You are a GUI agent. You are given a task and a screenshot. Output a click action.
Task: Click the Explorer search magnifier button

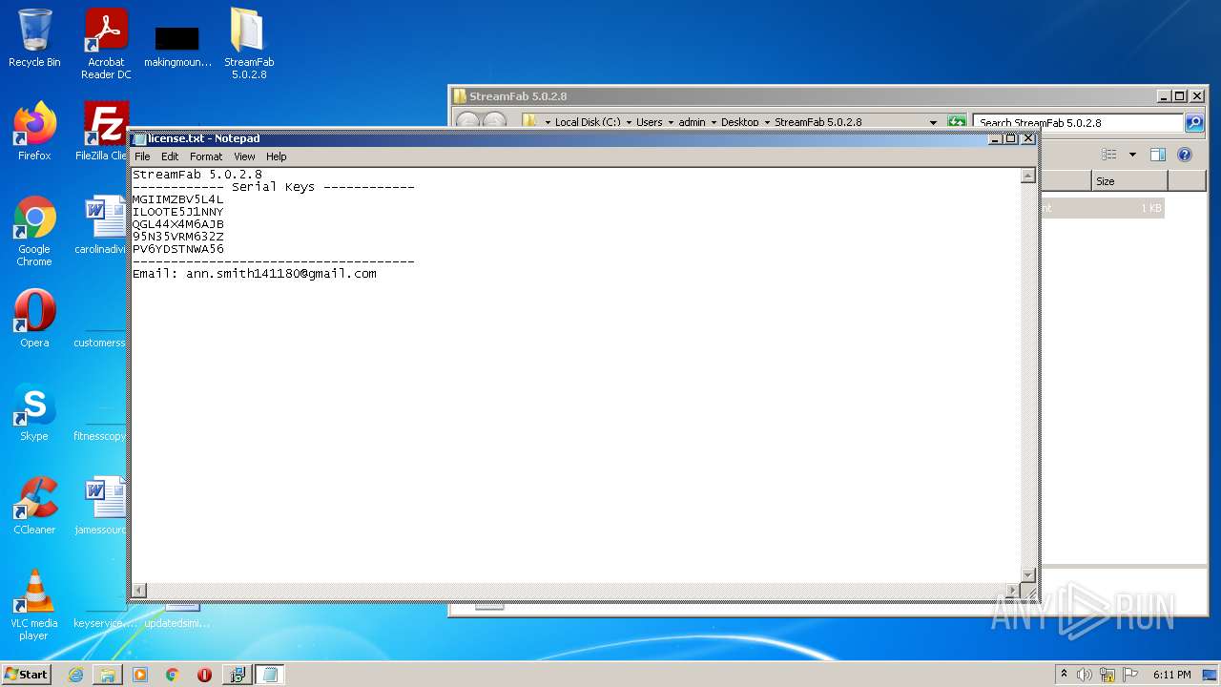pyautogui.click(x=1194, y=122)
